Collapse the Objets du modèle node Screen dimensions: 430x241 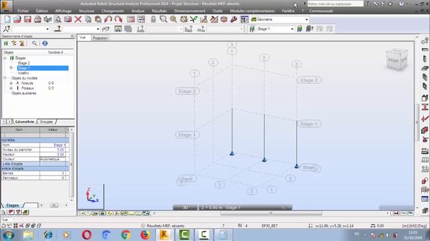click(5, 78)
